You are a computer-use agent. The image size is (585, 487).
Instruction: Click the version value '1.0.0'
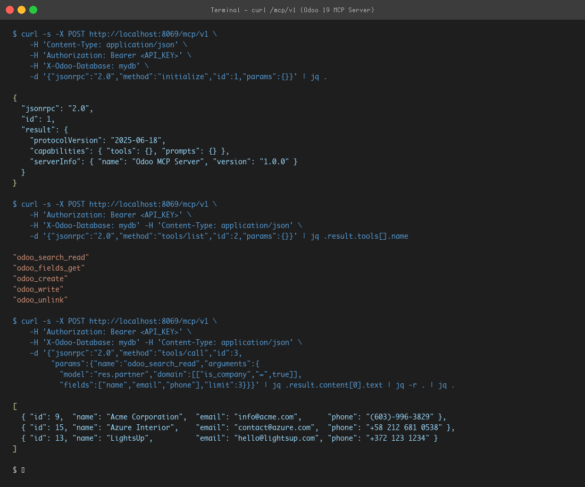[274, 162]
